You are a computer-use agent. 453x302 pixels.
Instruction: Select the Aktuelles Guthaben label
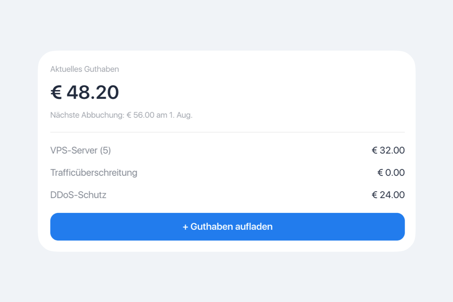coord(85,69)
